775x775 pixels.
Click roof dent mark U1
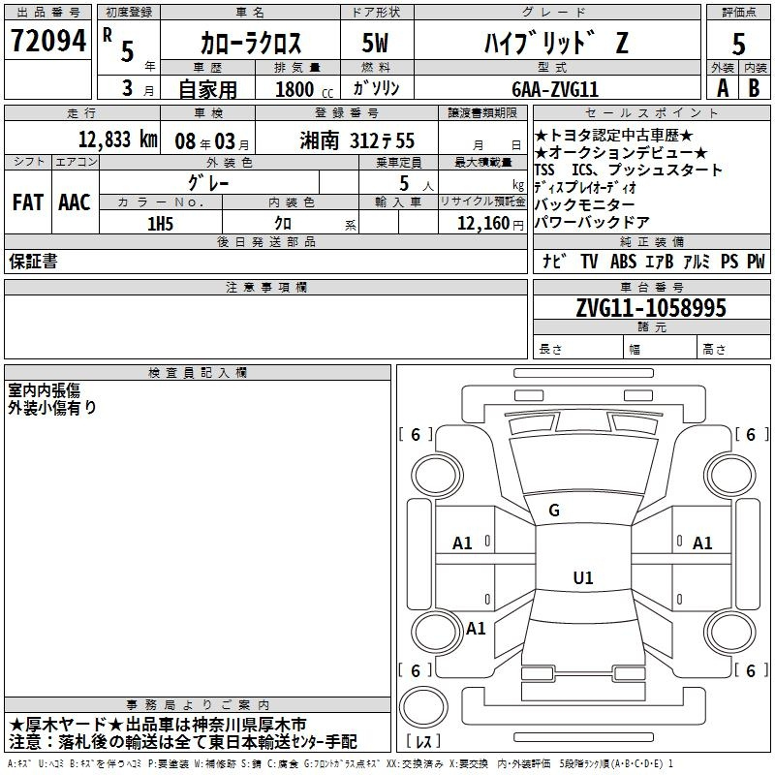tap(583, 577)
